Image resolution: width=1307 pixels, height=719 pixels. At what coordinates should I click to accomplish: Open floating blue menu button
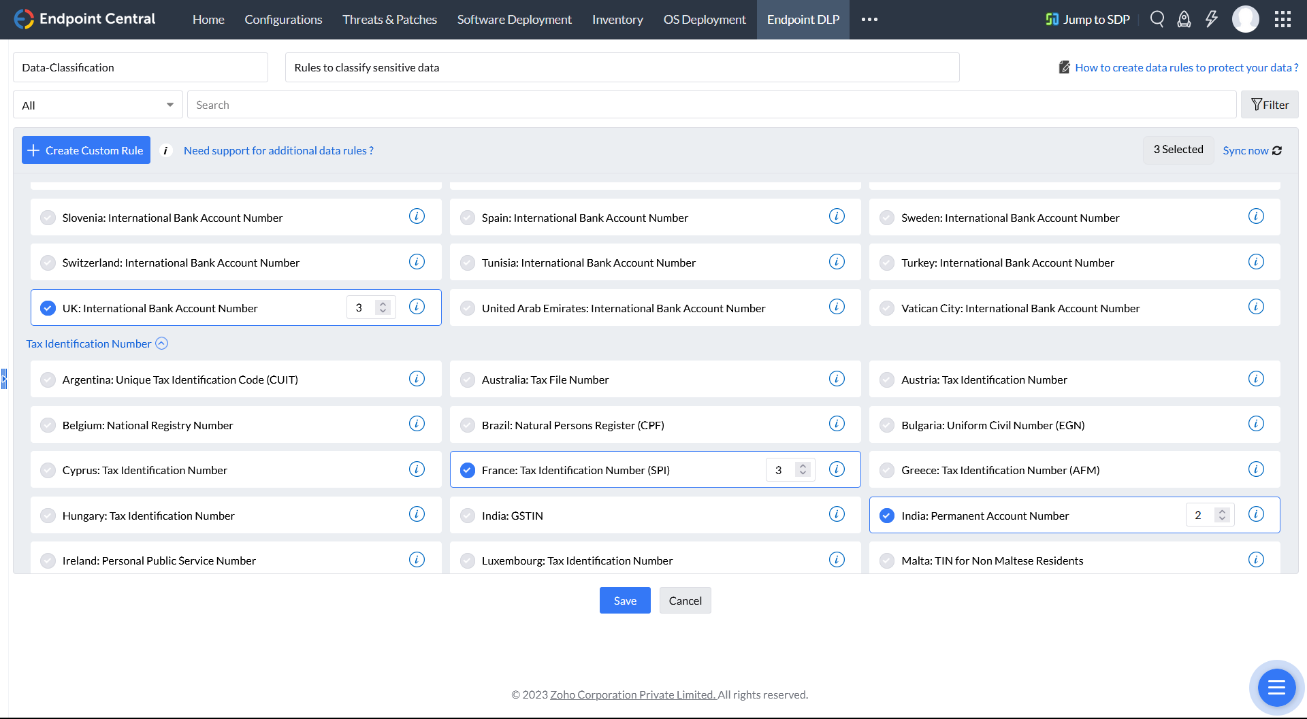(1276, 687)
